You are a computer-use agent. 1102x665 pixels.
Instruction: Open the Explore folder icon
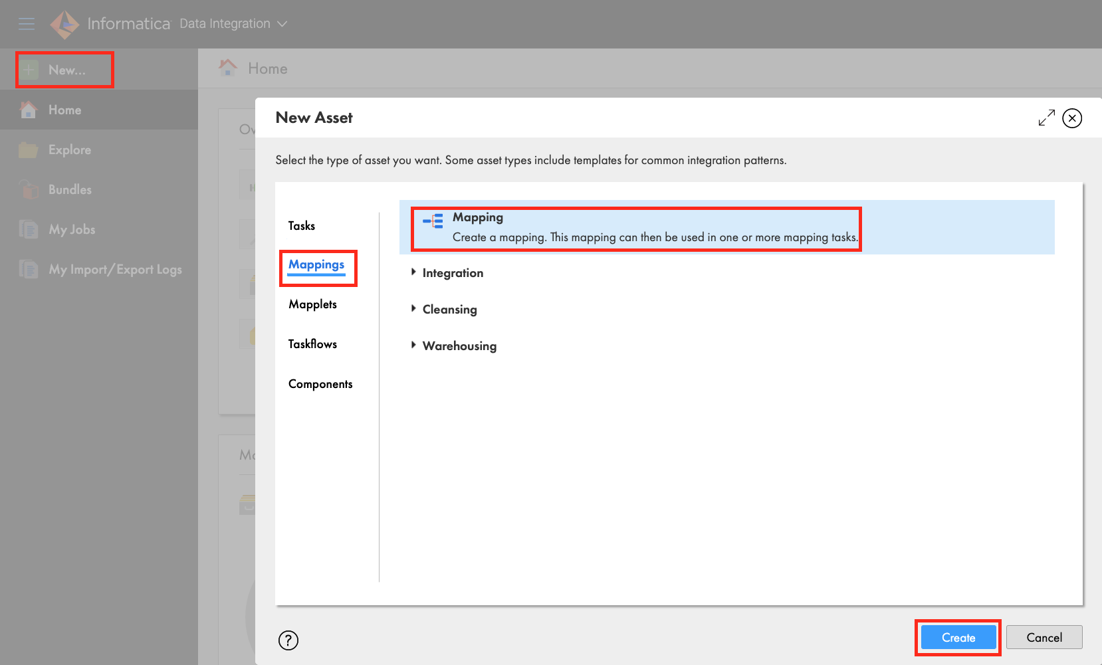pyautogui.click(x=28, y=150)
